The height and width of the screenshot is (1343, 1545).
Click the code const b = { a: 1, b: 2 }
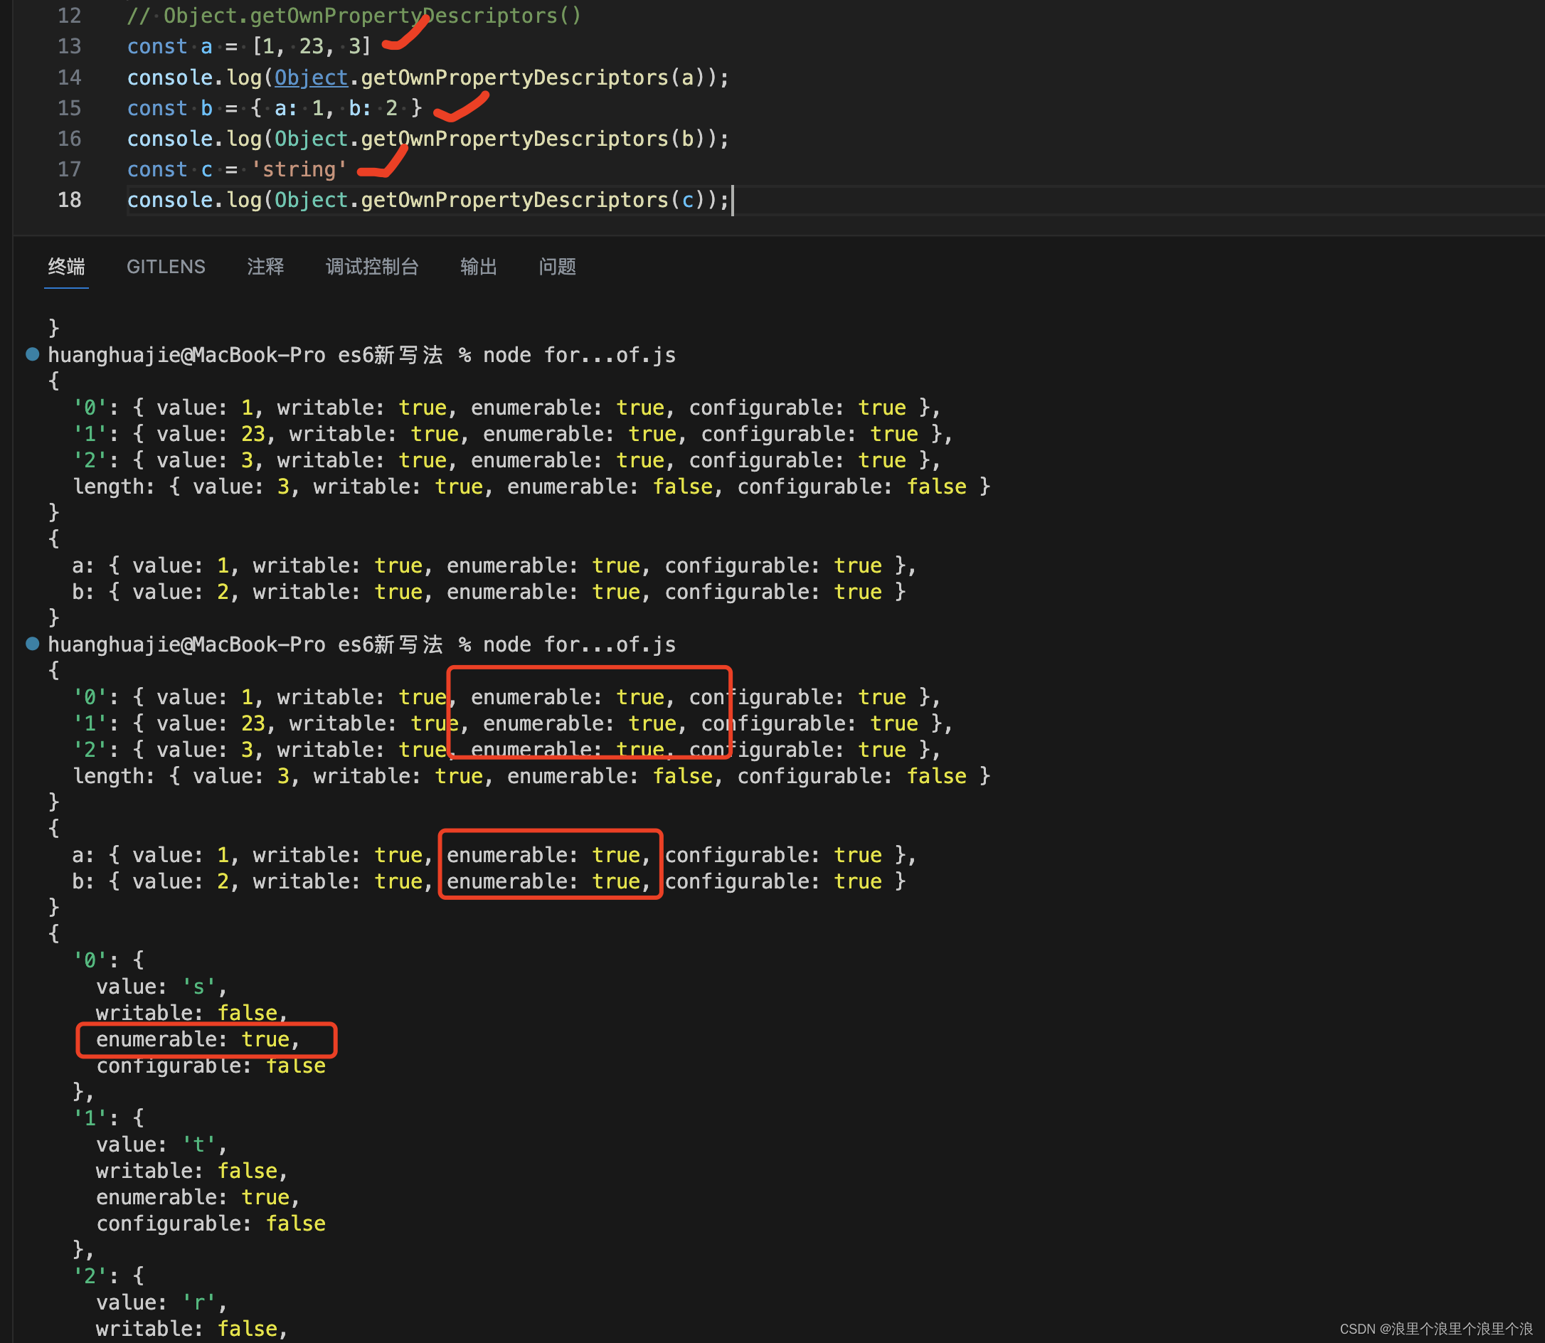click(x=275, y=108)
